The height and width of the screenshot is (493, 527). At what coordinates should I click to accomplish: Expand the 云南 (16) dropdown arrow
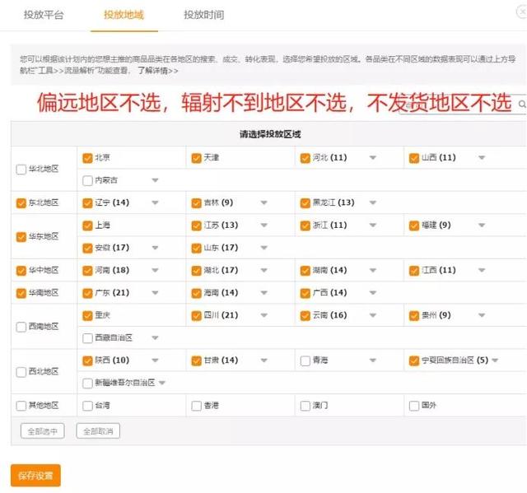[373, 315]
